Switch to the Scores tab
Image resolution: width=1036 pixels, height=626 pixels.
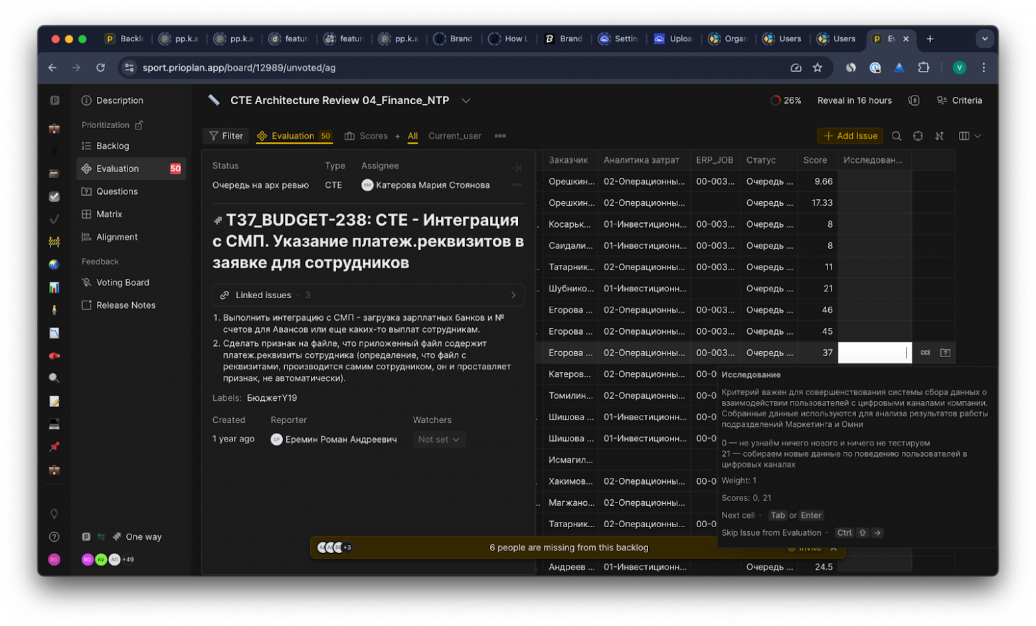tap(366, 135)
